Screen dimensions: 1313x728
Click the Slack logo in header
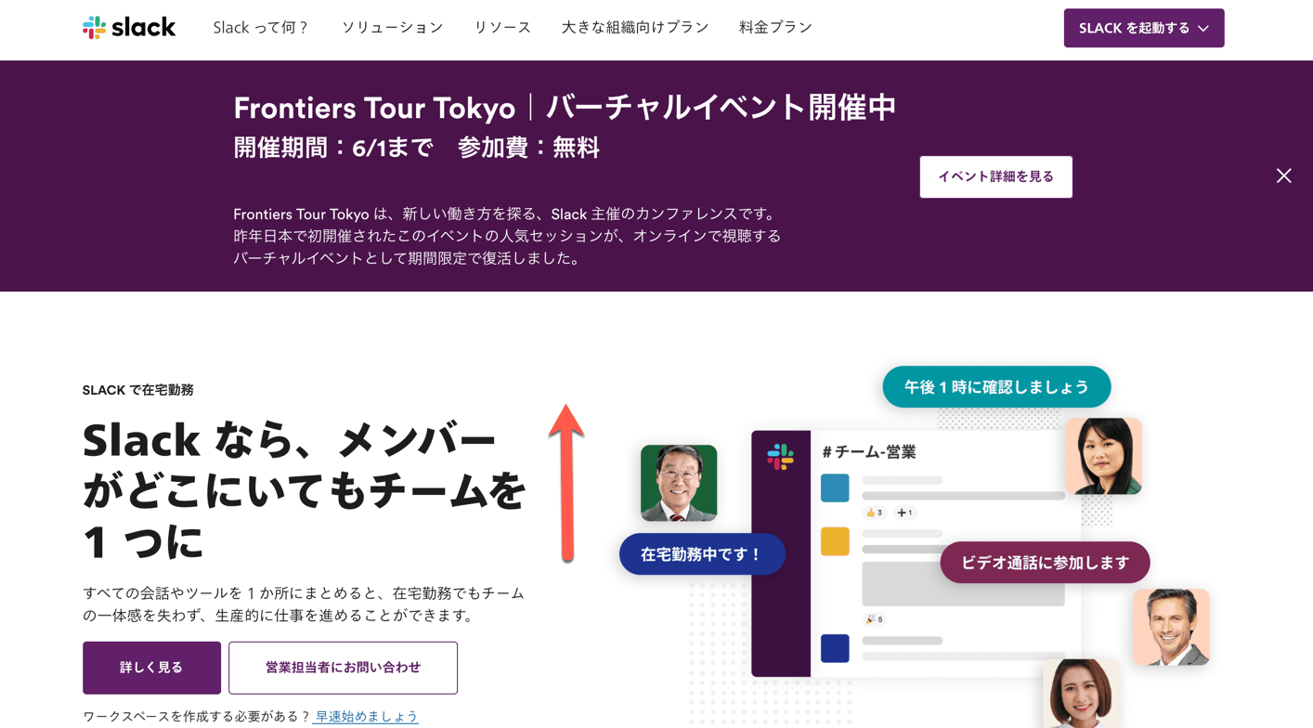tap(128, 28)
